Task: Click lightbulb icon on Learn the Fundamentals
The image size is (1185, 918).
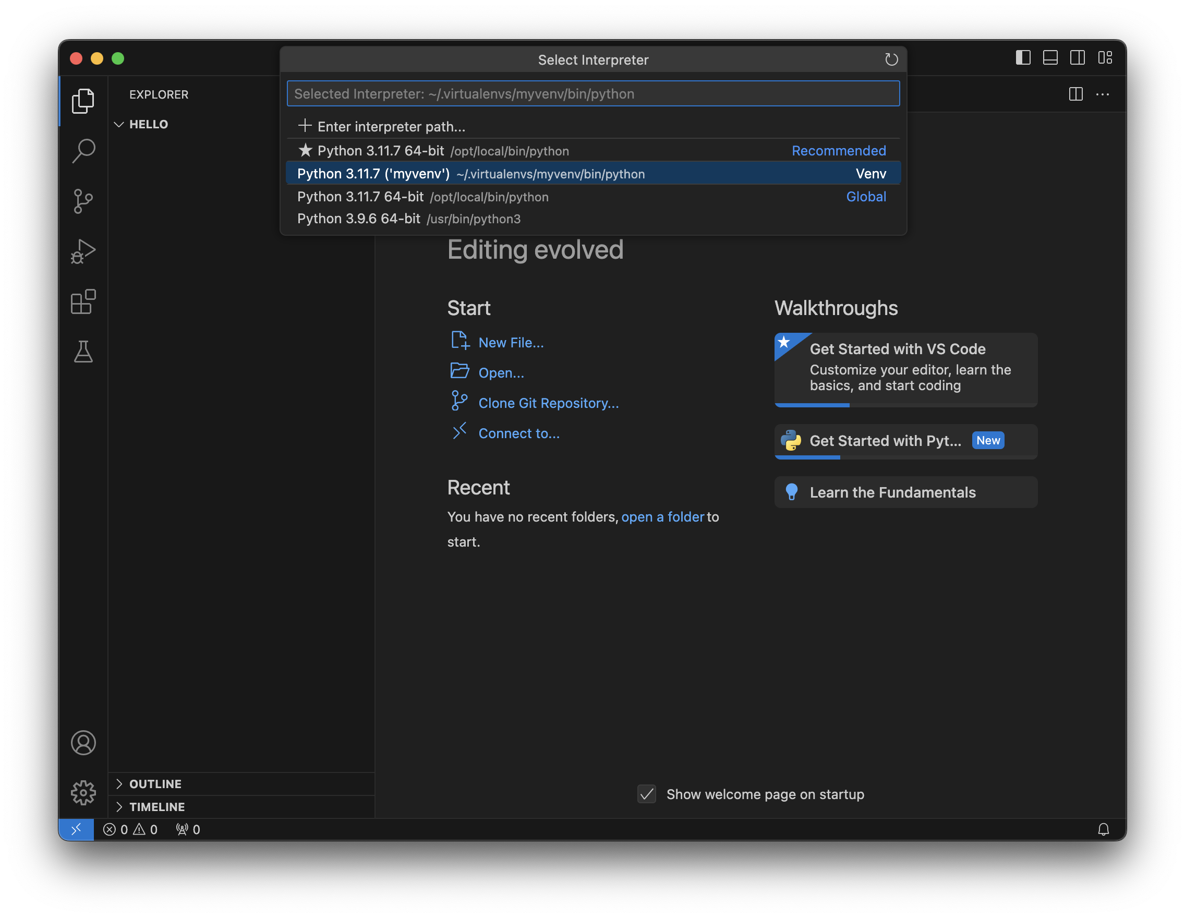Action: 791,492
